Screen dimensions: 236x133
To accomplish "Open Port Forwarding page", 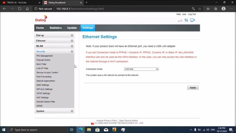I will 44,77.
